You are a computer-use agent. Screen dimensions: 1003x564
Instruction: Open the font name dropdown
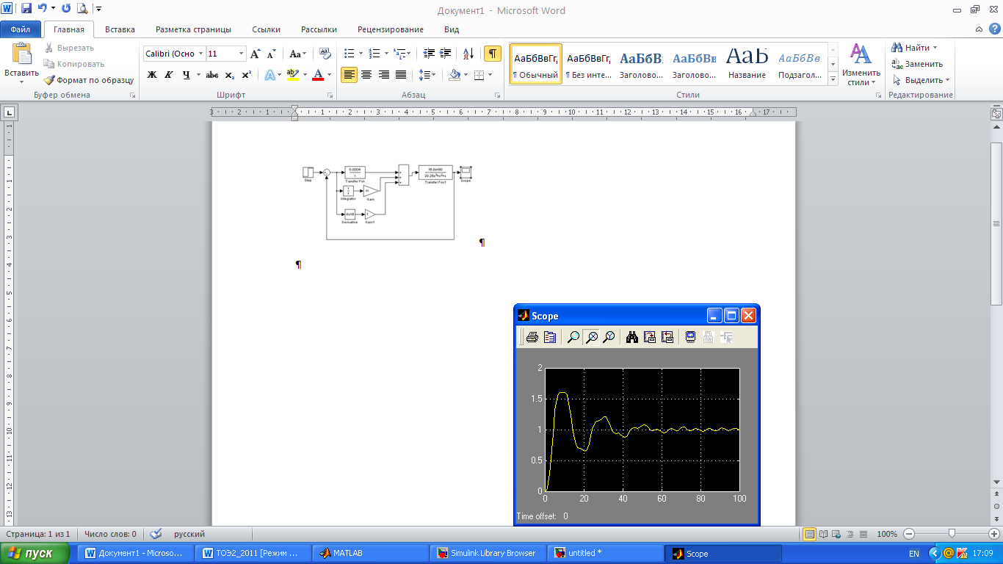201,54
